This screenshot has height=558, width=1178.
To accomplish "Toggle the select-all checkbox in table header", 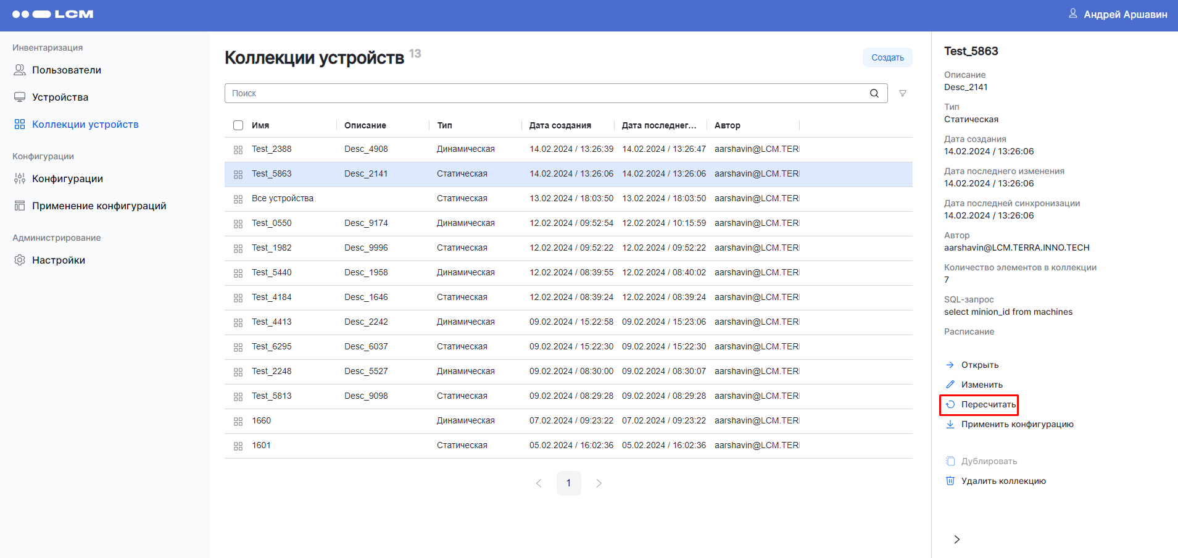I will 238,125.
